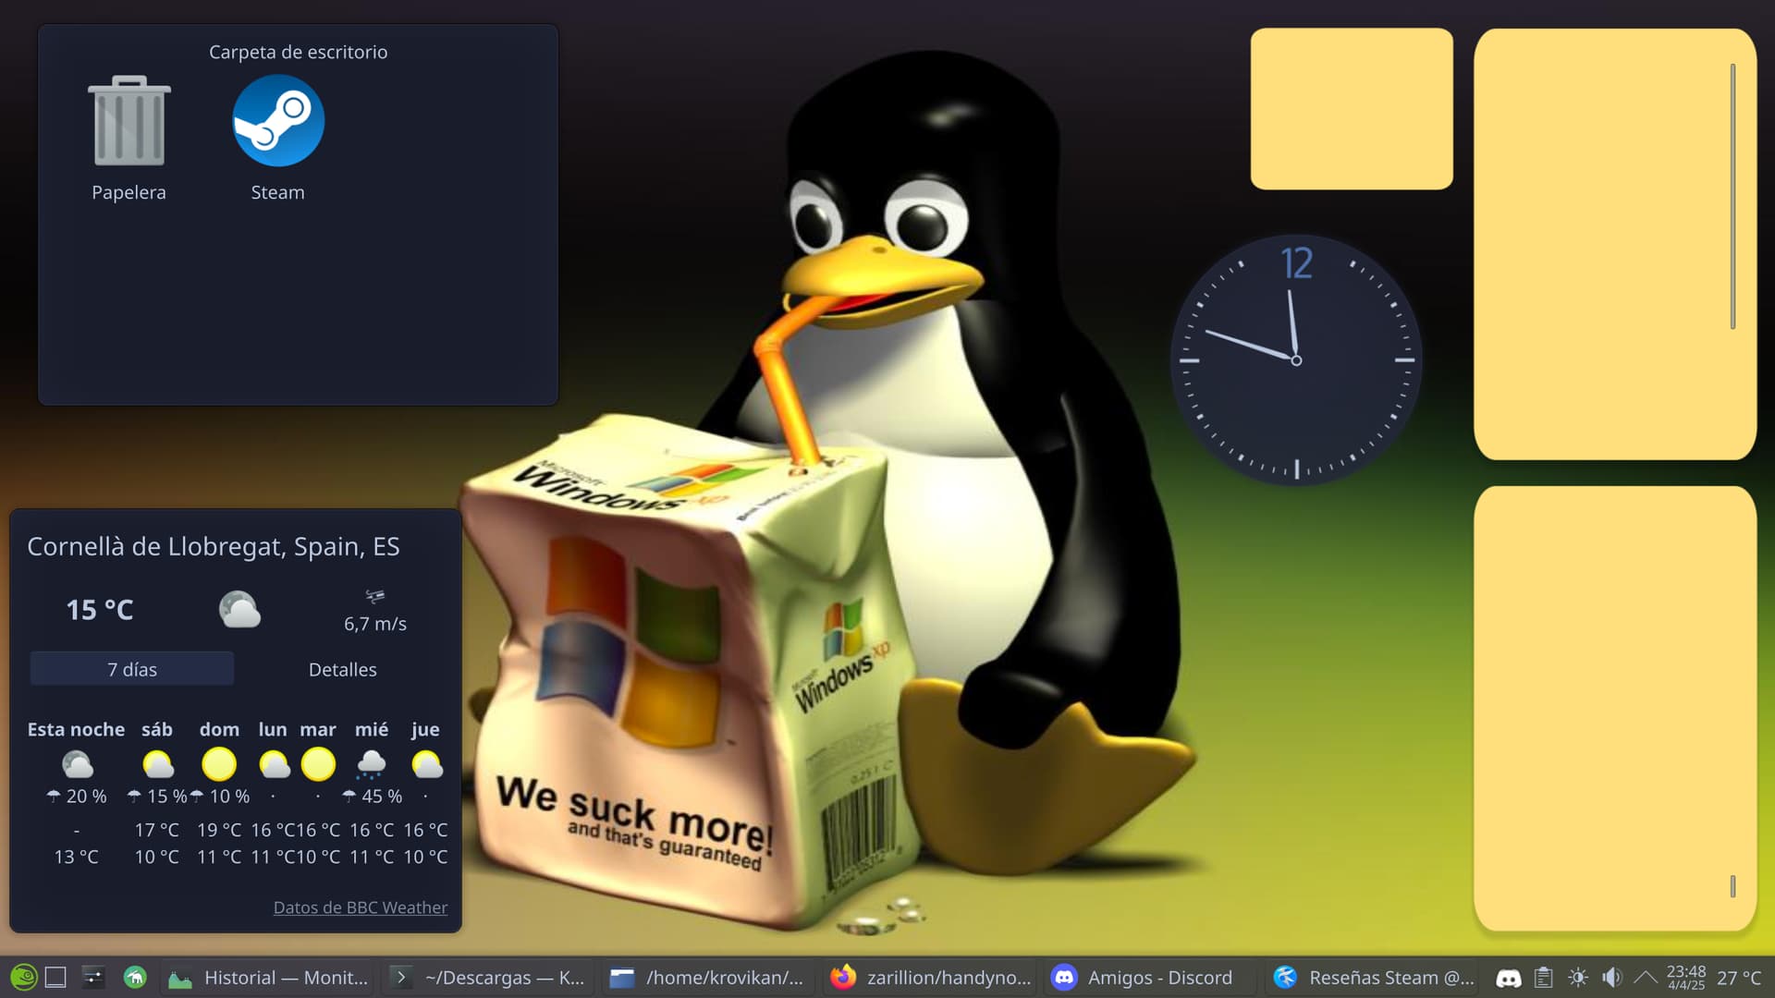Open the openSUSE application launcher
Viewport: 1775px width, 998px height.
coord(23,978)
